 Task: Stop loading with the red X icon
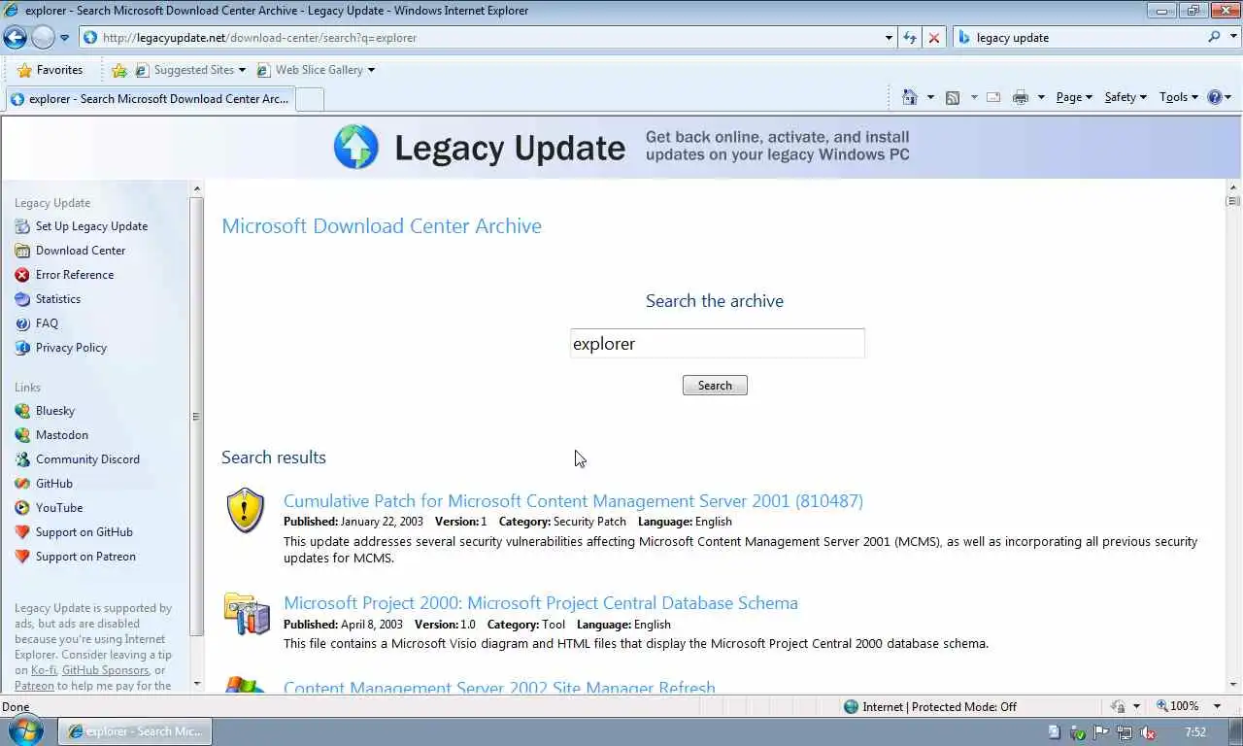point(934,38)
